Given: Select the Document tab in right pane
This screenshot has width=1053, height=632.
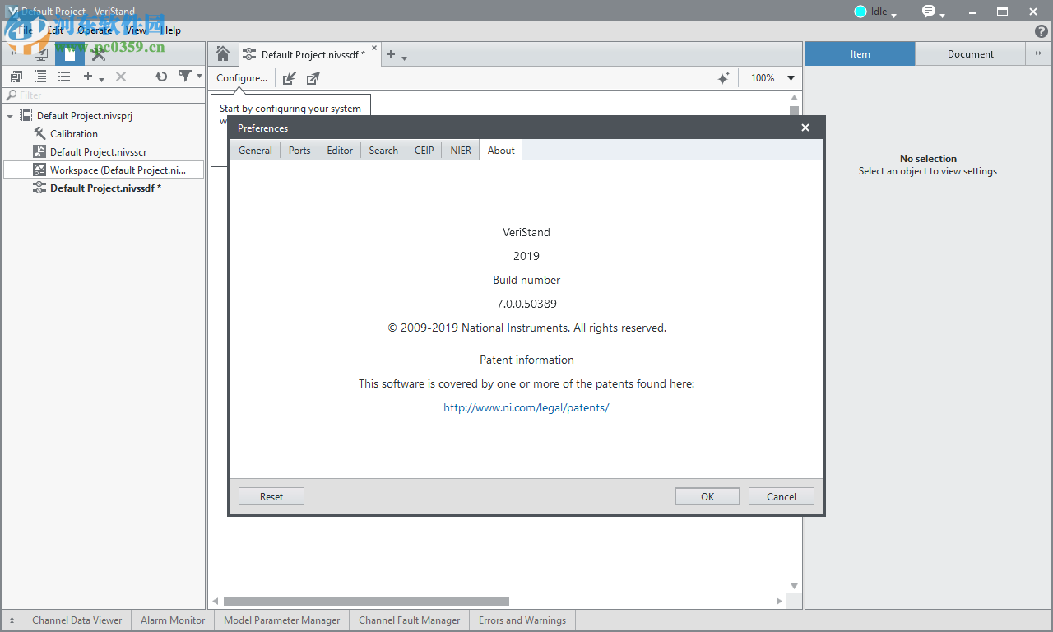Looking at the screenshot, I should (971, 54).
